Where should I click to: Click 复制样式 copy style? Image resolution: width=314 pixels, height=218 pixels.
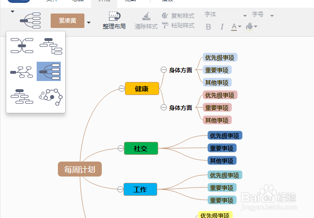point(178,15)
